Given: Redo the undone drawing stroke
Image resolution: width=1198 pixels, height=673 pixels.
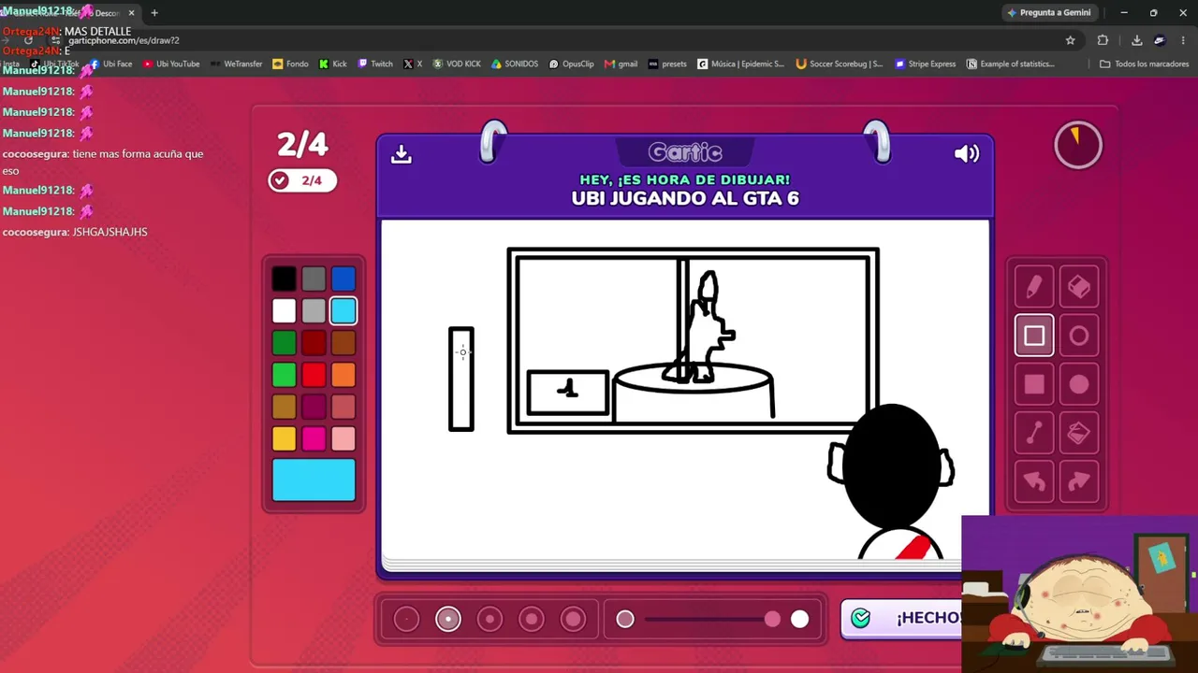Looking at the screenshot, I should (x=1079, y=481).
